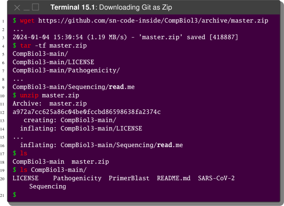Open the GitHub master.zip URL
The height and width of the screenshot is (206, 284).
pos(153,21)
